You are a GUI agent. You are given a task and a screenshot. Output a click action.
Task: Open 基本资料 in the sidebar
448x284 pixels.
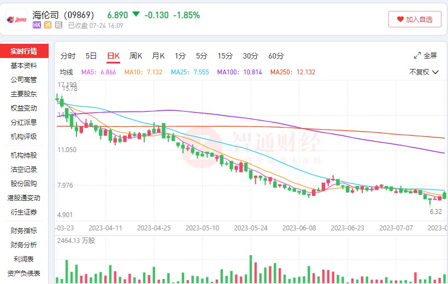coord(23,66)
